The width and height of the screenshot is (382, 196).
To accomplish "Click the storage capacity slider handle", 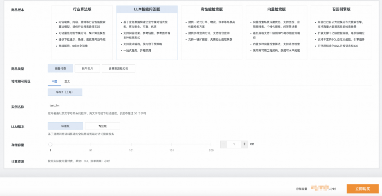I will (x=50, y=144).
